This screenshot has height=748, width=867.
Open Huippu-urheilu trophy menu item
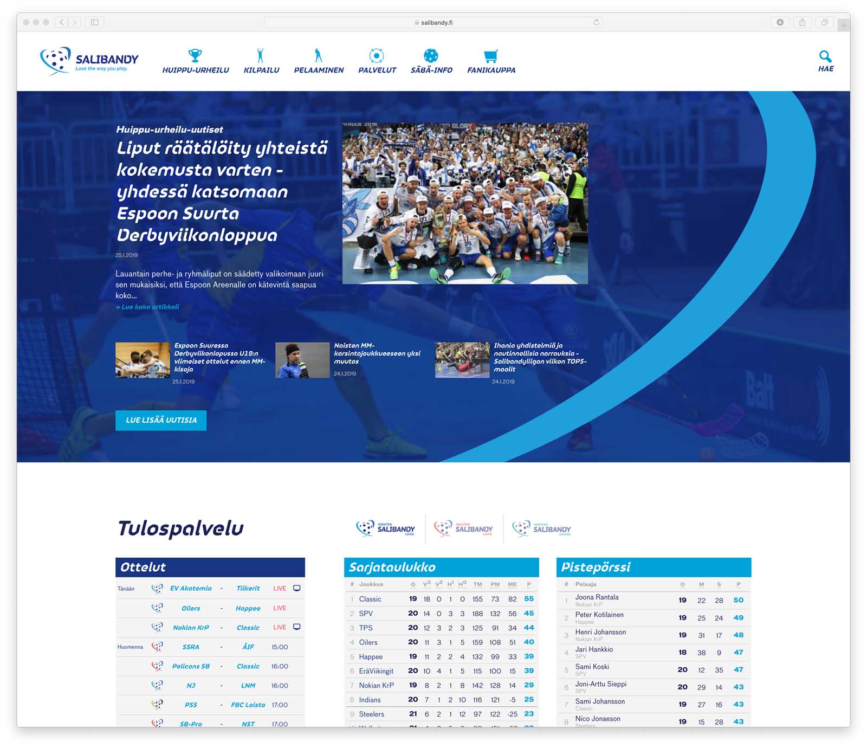point(196,61)
